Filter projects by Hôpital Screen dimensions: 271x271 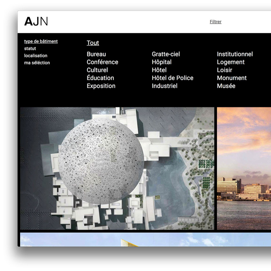click(162, 62)
